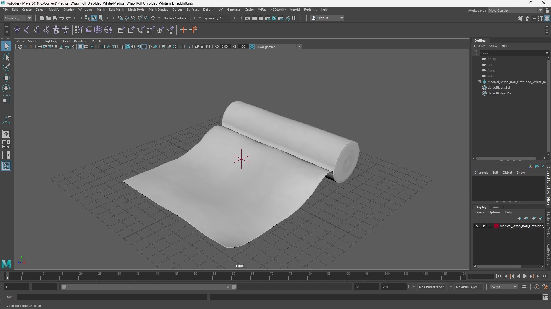
Task: Open the sRGB gamma view transform dropdown
Action: (x=278, y=47)
